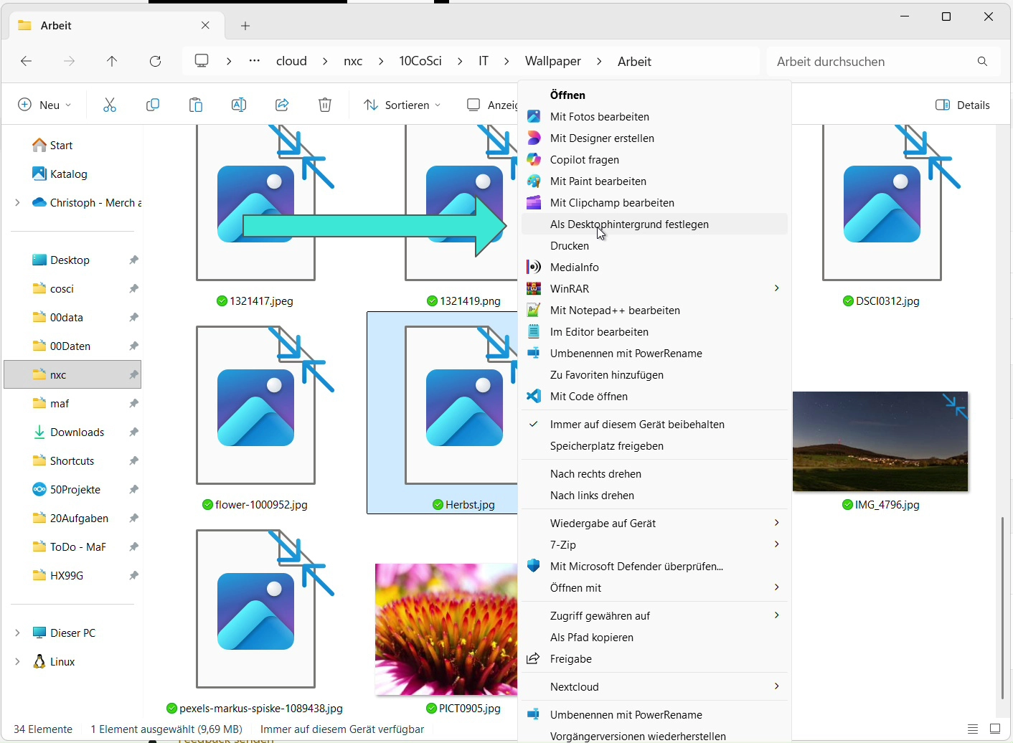This screenshot has height=743, width=1013.
Task: Click the vertical scrollbar of file list
Action: point(1002,607)
